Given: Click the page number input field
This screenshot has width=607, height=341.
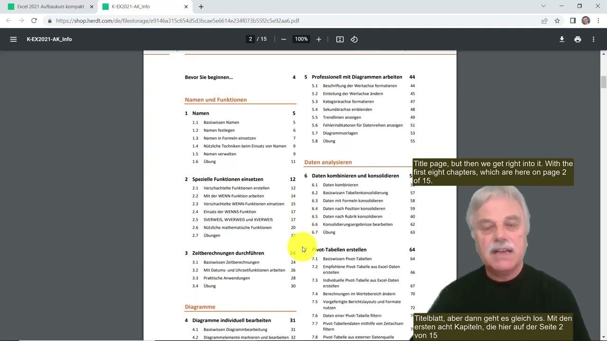Looking at the screenshot, I should tap(250, 39).
